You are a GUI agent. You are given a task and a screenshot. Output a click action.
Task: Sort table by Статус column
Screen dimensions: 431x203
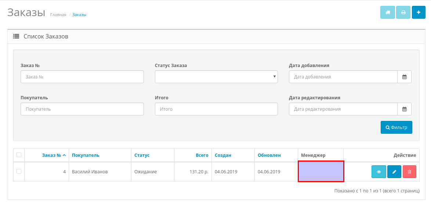tap(142, 155)
